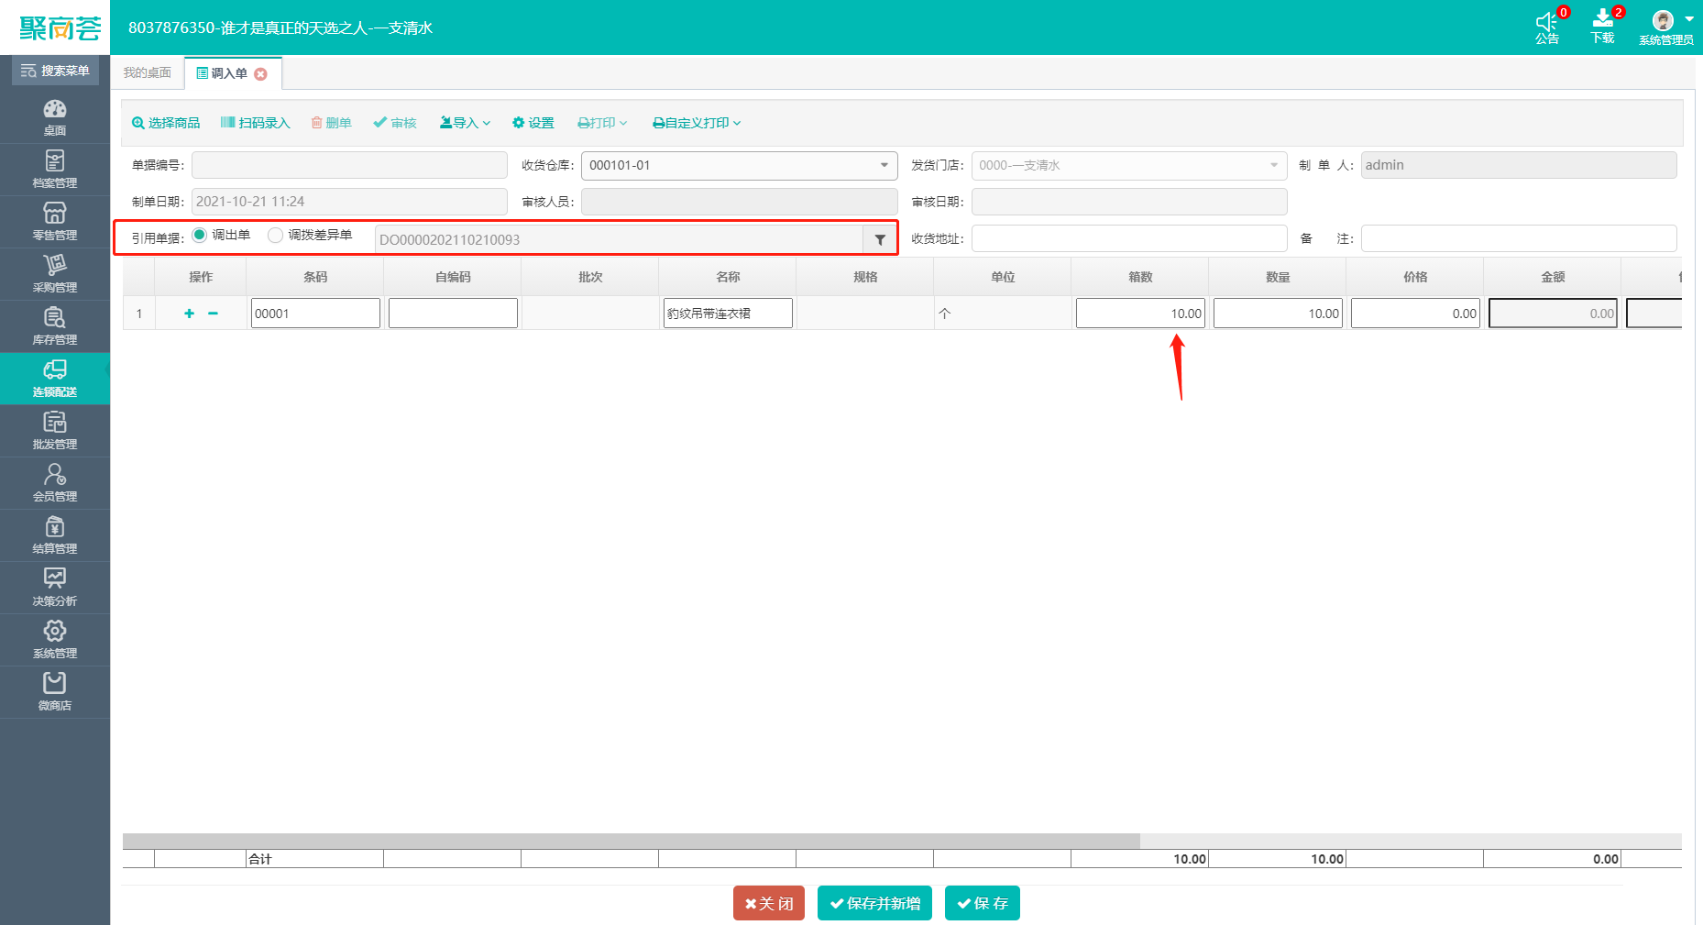The height and width of the screenshot is (925, 1703).
Task: Click the empty 自编码 cell in row 1
Action: pos(453,314)
